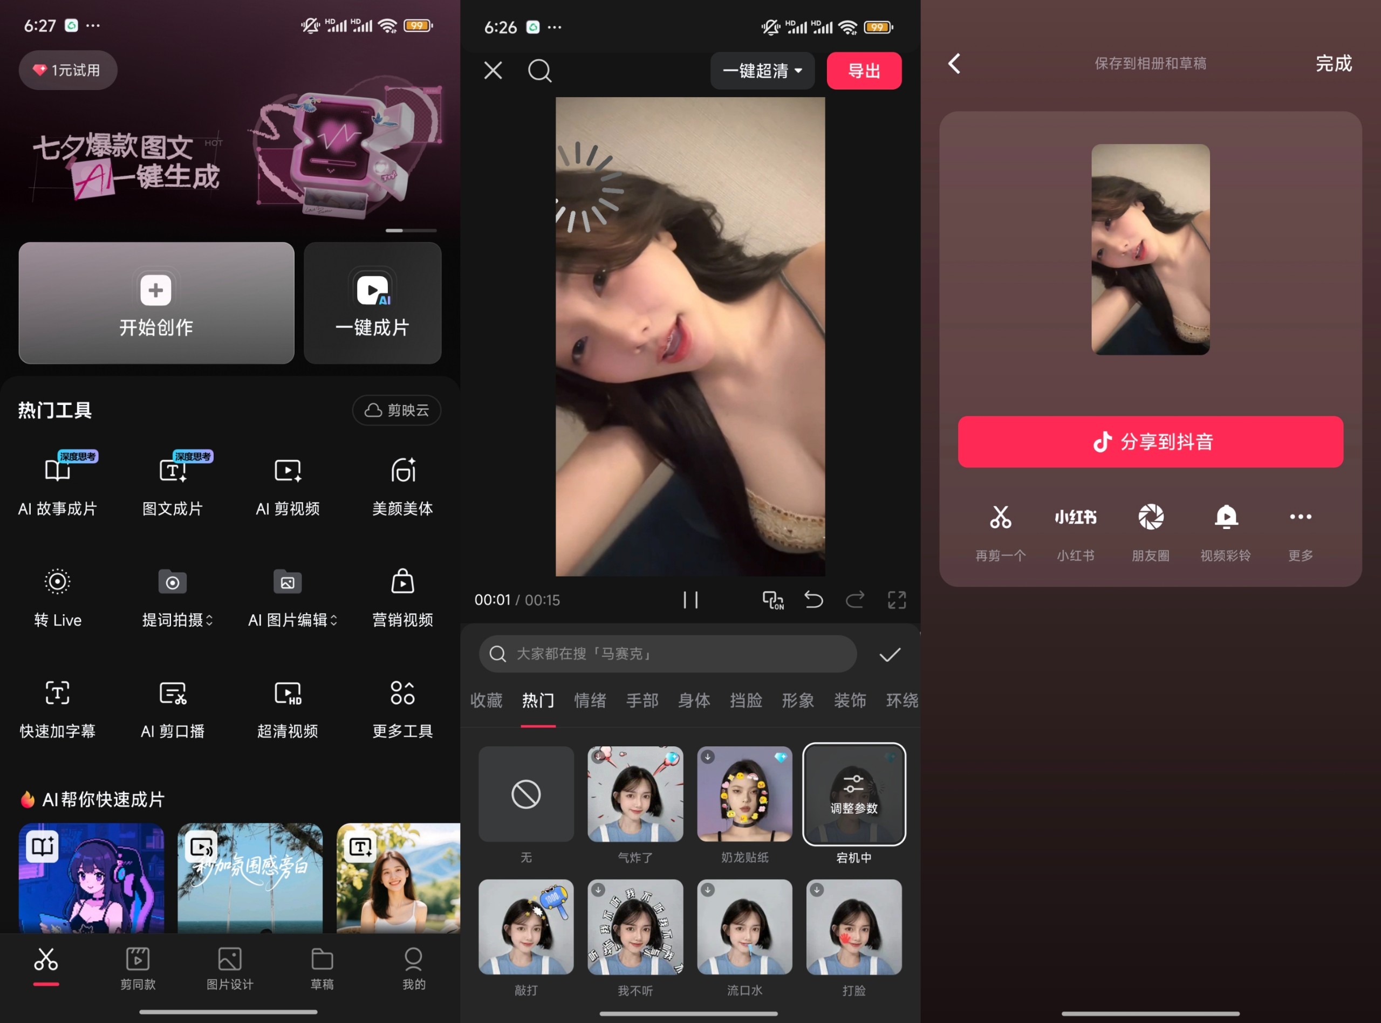
Task: Confirm effect with the checkmark
Action: (x=890, y=655)
